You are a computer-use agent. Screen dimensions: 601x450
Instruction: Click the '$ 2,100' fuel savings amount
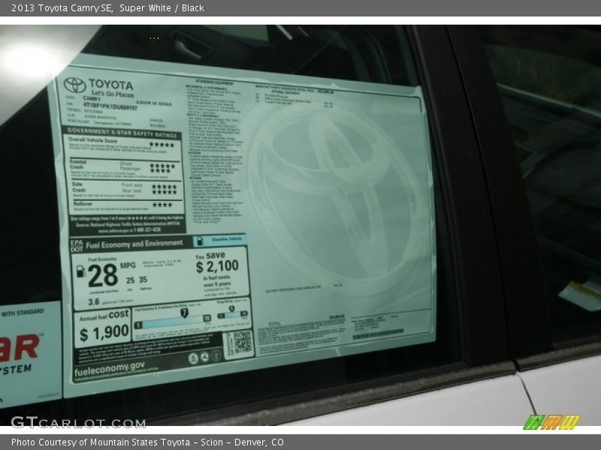pos(217,266)
